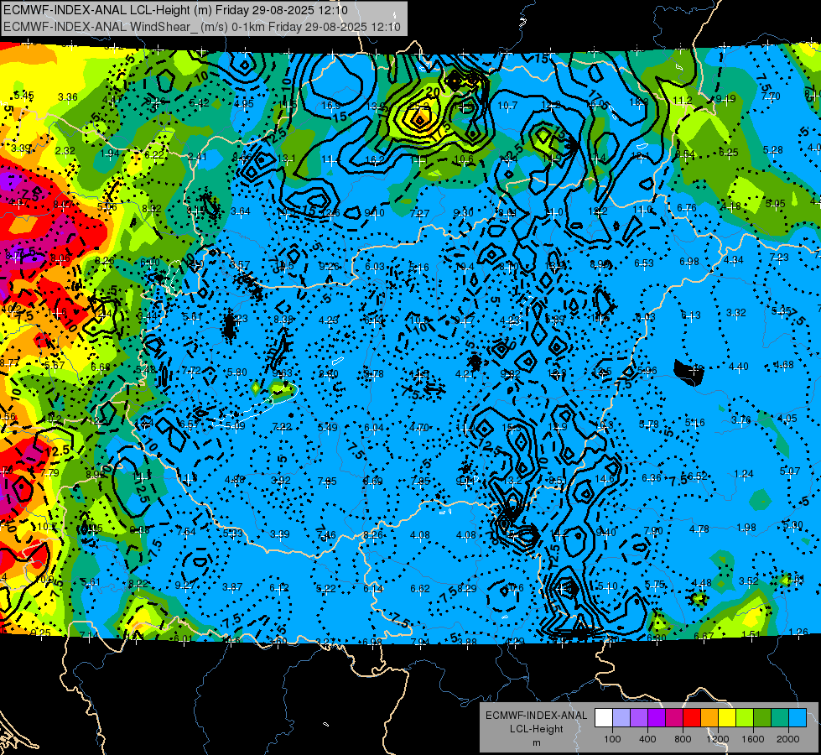Click the dark green legend swatch
Image resolution: width=821 pixels, height=755 pixels.
[761, 718]
